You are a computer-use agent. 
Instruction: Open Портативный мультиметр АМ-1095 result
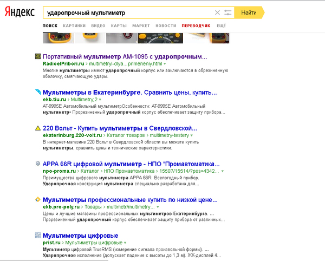(x=125, y=56)
